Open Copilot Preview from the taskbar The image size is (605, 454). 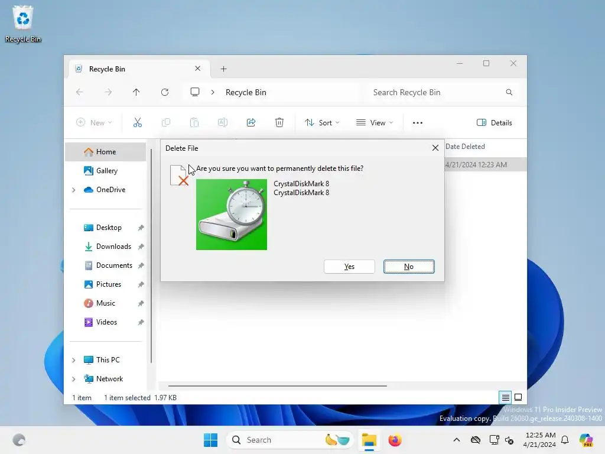(586, 440)
